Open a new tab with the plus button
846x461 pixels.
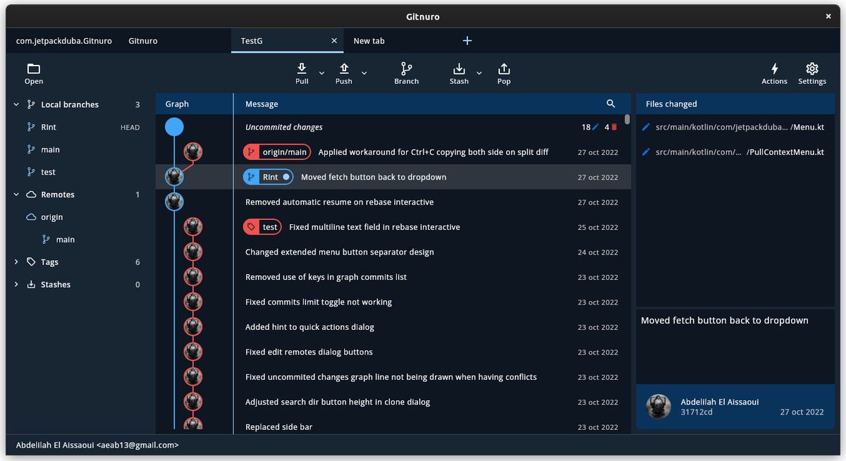tap(467, 40)
